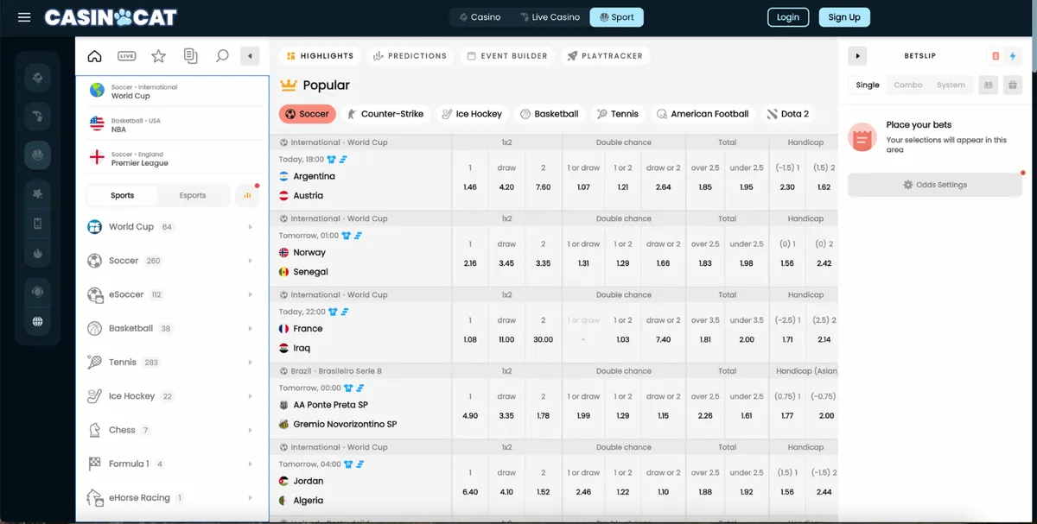Viewport: 1037px width, 524px height.
Task: Expand the Ice Hockey 22 category
Action: point(171,396)
